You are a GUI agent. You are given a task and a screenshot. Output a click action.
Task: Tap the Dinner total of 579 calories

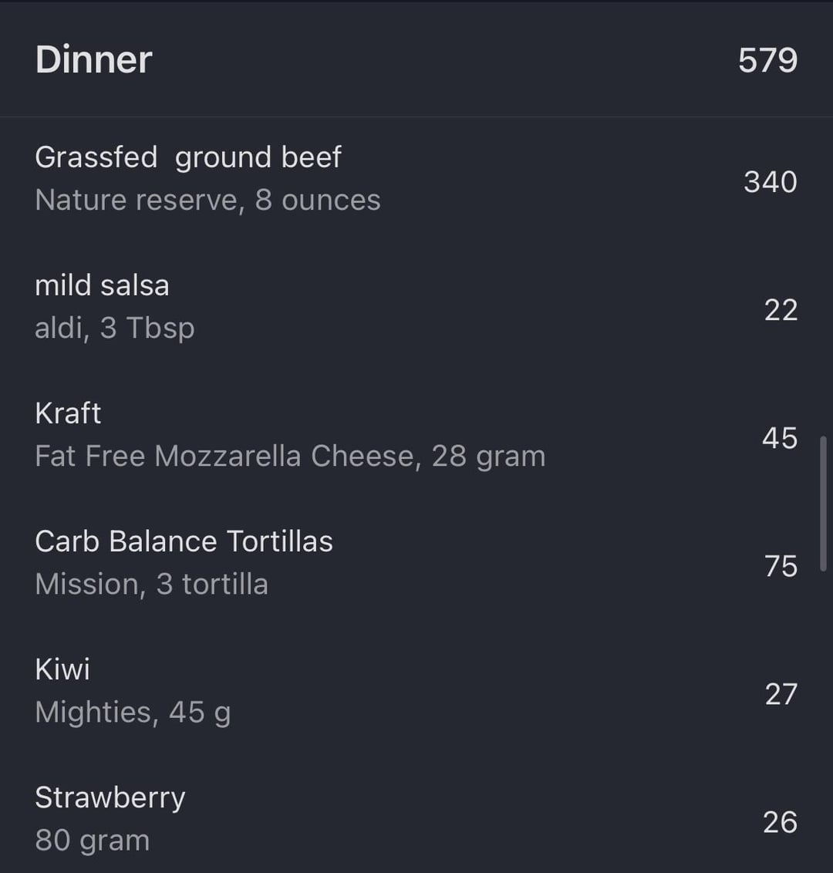click(768, 60)
